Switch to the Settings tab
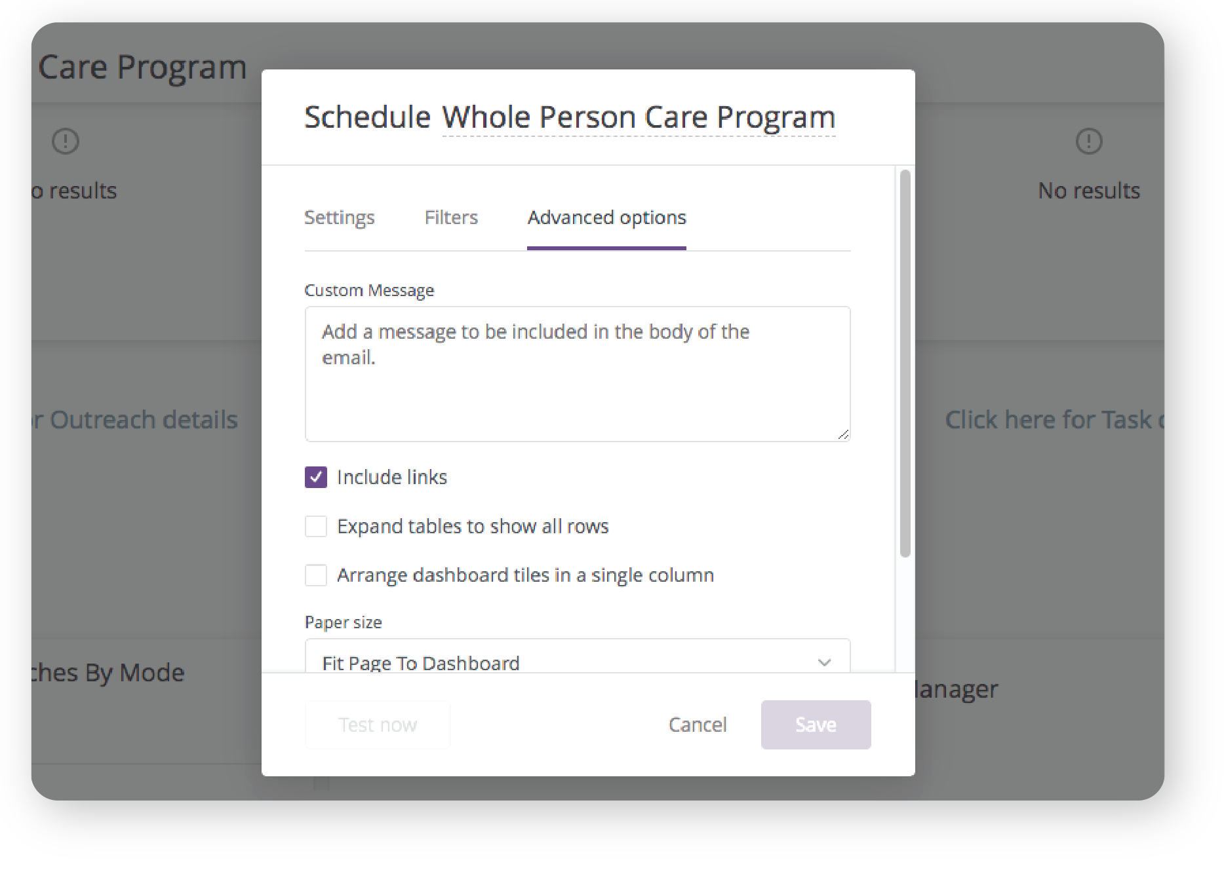 coord(340,217)
